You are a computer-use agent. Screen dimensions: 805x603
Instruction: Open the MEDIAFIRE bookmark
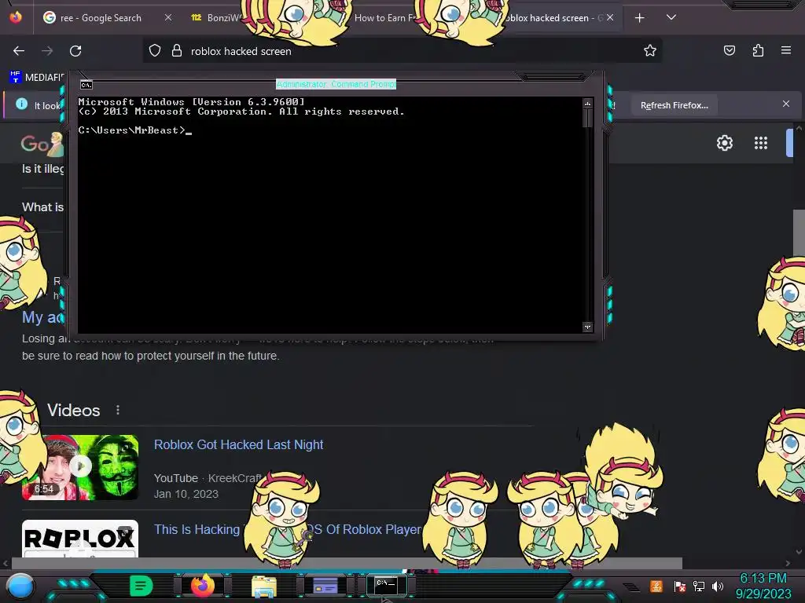click(37, 78)
